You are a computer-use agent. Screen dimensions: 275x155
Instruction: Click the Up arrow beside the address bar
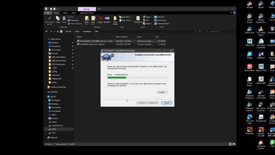[58, 31]
